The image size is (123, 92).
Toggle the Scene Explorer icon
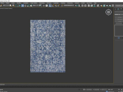[83, 6]
